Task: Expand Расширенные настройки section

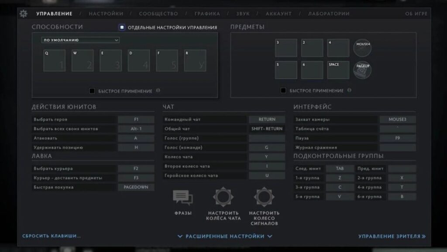Action: (x=225, y=236)
